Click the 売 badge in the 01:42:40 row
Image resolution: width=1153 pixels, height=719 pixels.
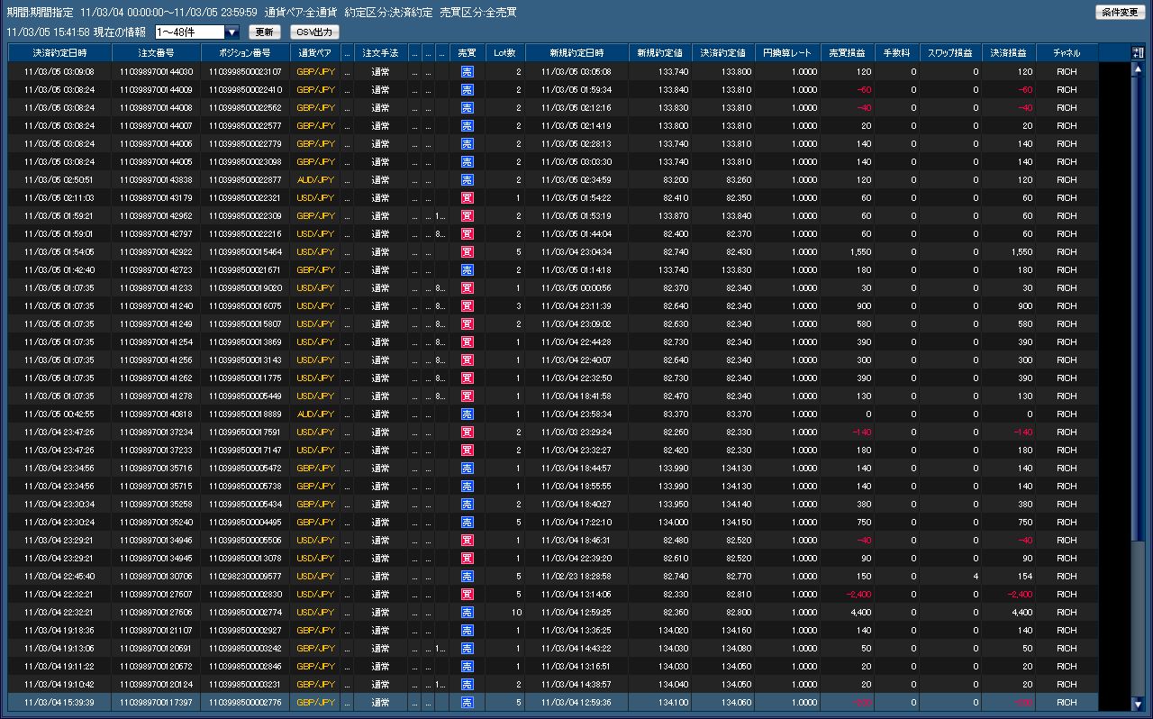coord(467,269)
